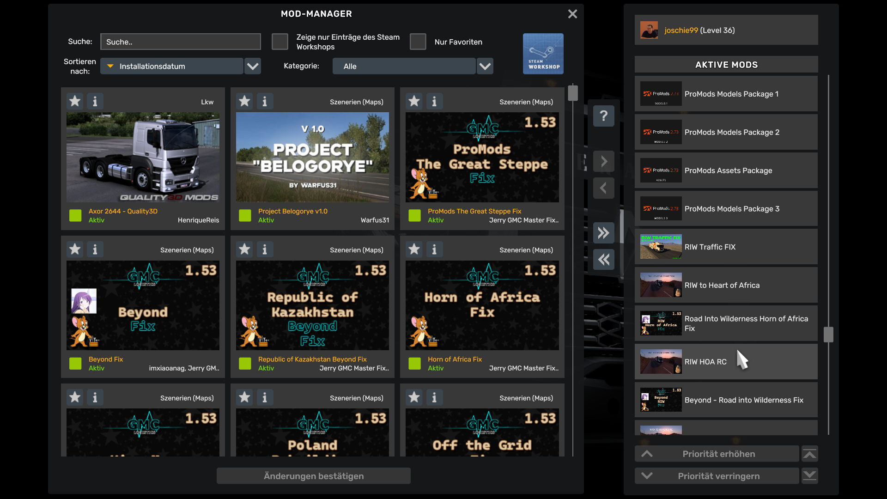The image size is (887, 499).
Task: Toggle active state of Project Belogorye
Action: (245, 215)
